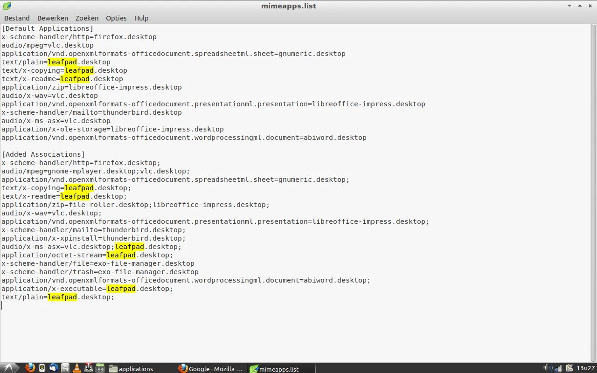Screen dimensions: 597x373
Task: Click the audio/mpeg=vlc.desktop line
Action: [48, 45]
